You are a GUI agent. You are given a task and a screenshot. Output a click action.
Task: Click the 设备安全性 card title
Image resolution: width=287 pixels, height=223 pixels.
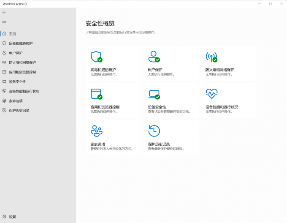pos(157,107)
